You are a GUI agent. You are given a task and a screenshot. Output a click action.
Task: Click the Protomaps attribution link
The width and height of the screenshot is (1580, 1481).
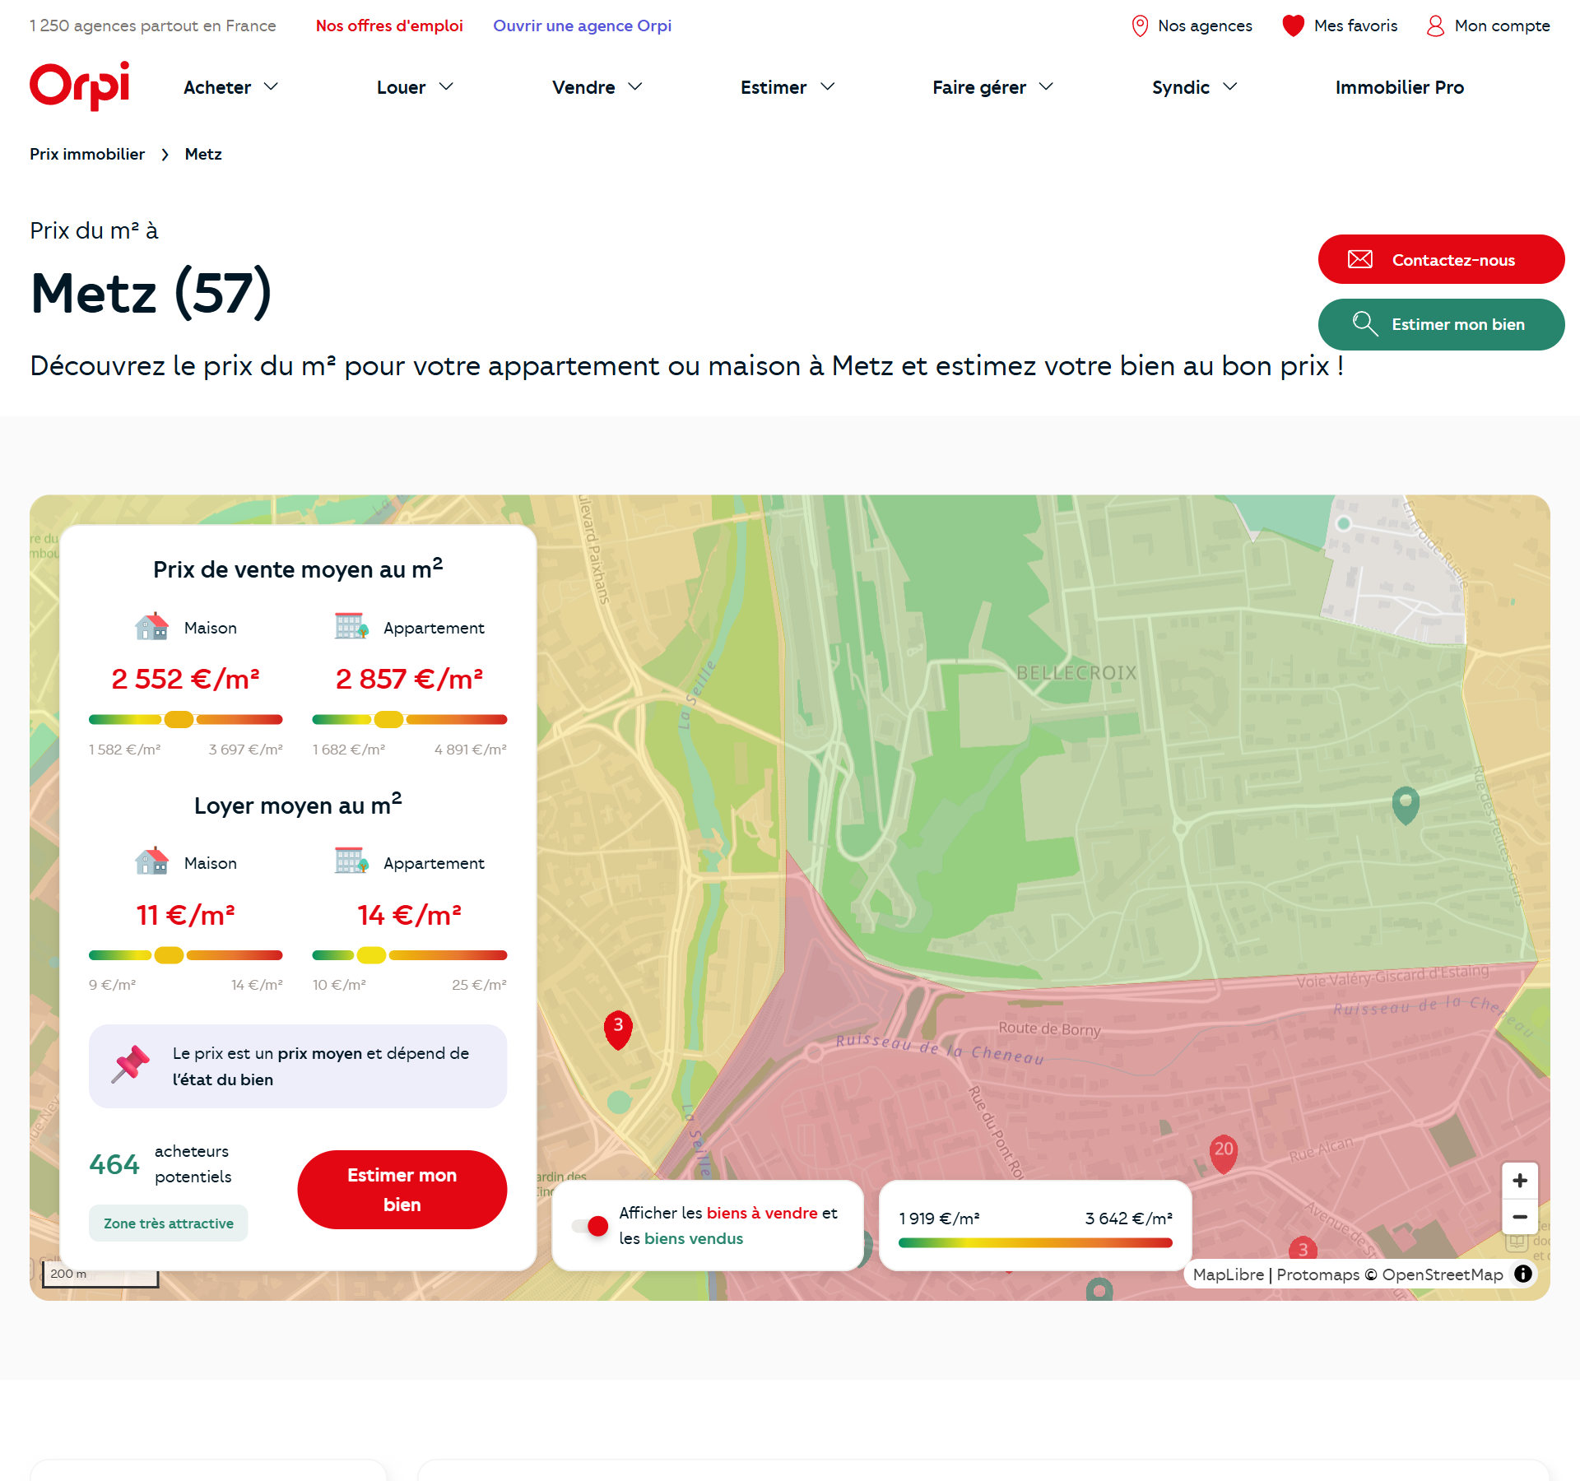[1317, 1274]
